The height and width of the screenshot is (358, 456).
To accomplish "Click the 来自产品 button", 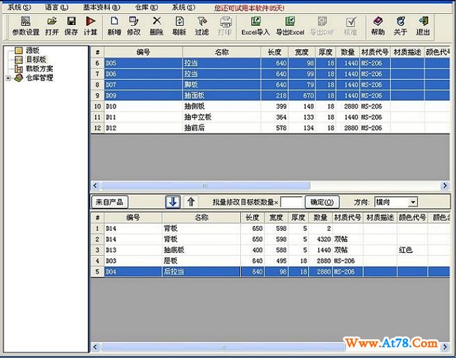I will click(x=109, y=202).
